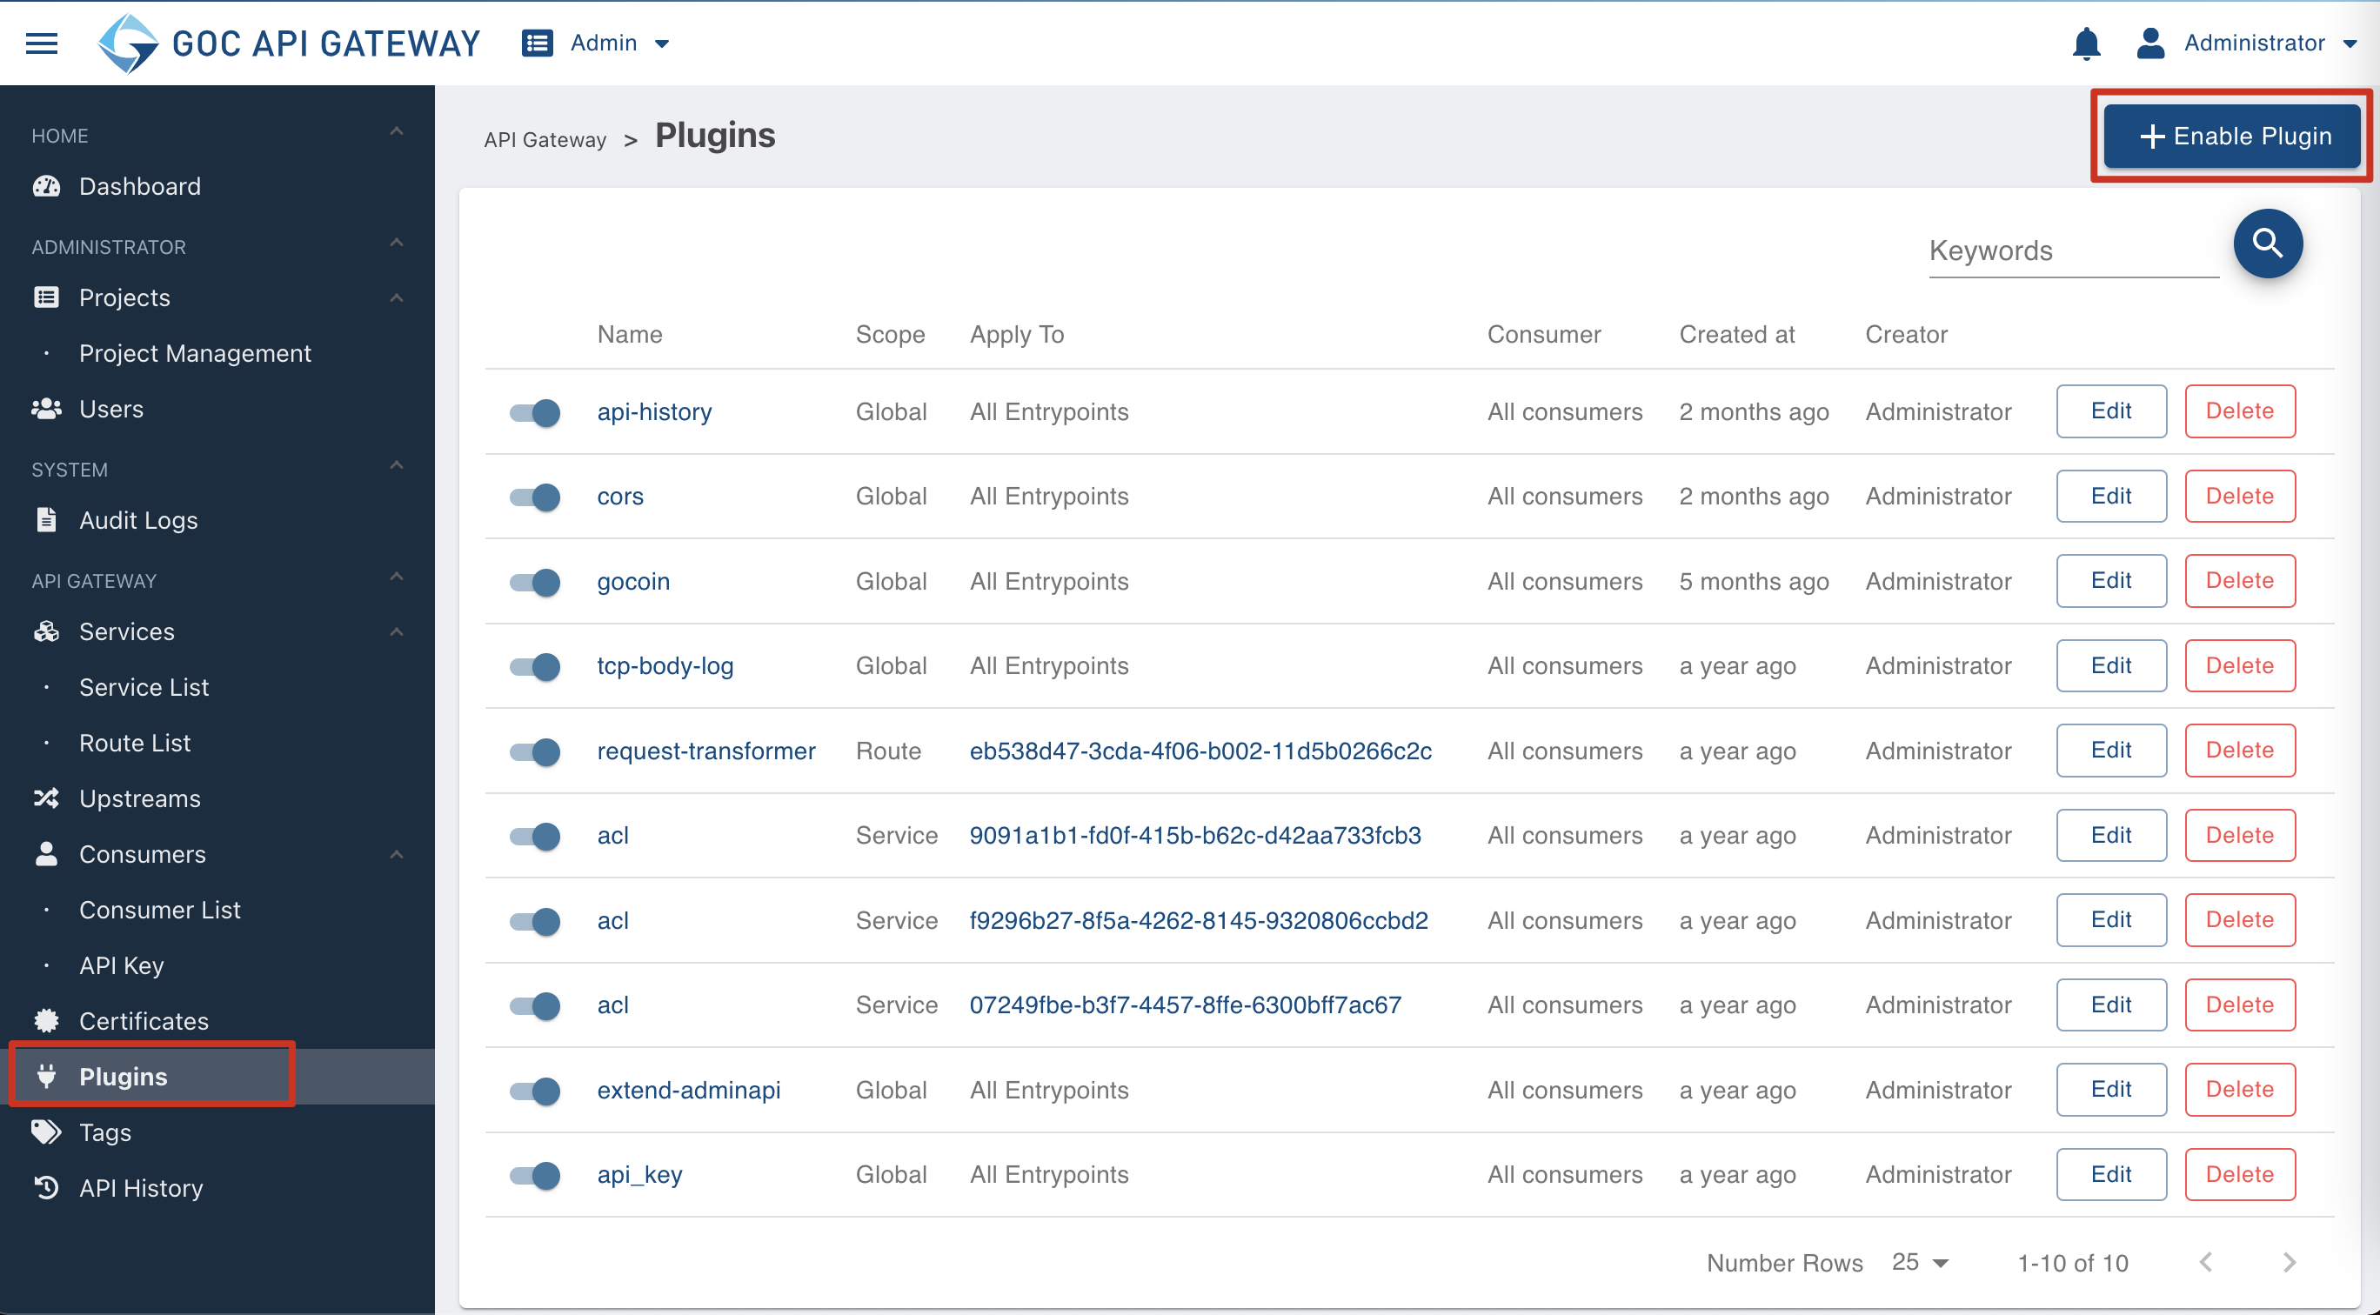Viewport: 2380px width, 1315px height.
Task: Click the Upstreams shuffle icon
Action: (46, 798)
